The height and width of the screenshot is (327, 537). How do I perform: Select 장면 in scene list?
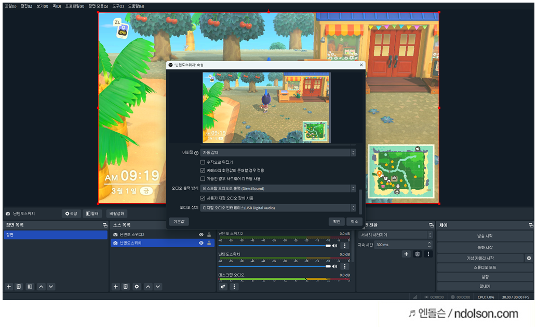point(56,235)
